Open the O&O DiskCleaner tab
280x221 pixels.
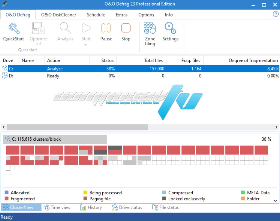coord(59,15)
